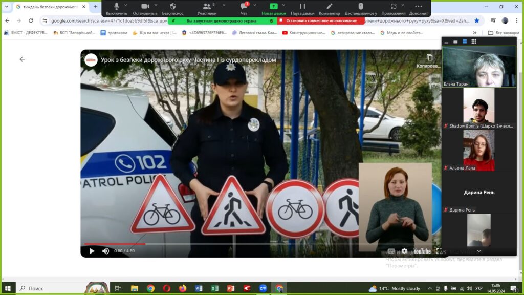The height and width of the screenshot is (295, 524).
Task: Open the annotation tool Комментир
Action: [x=329, y=8]
